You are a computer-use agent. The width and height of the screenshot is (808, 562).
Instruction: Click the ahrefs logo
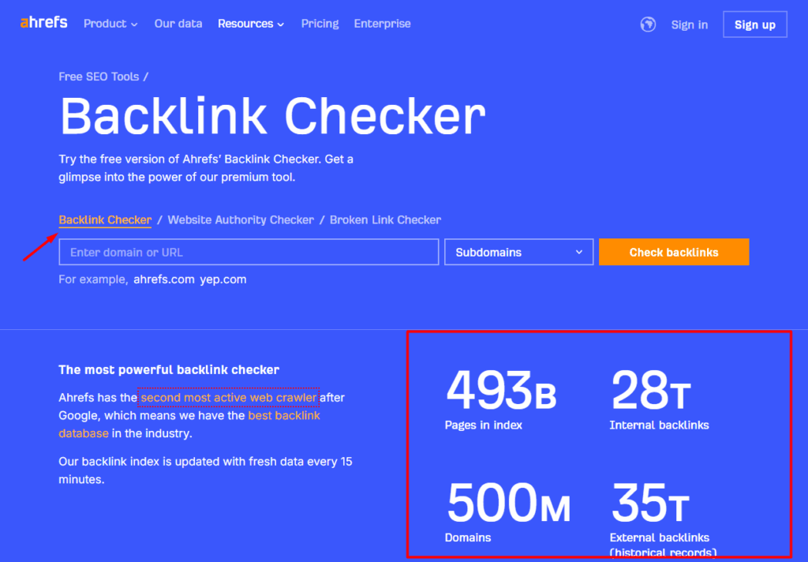[x=43, y=22]
